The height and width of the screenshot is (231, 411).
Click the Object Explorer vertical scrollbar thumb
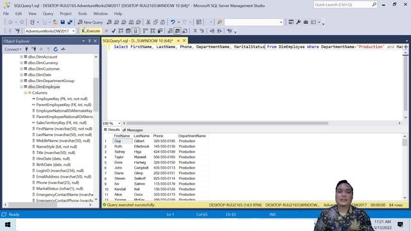(x=96, y=94)
